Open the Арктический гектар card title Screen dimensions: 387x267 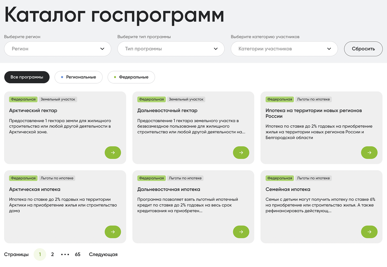(33, 111)
